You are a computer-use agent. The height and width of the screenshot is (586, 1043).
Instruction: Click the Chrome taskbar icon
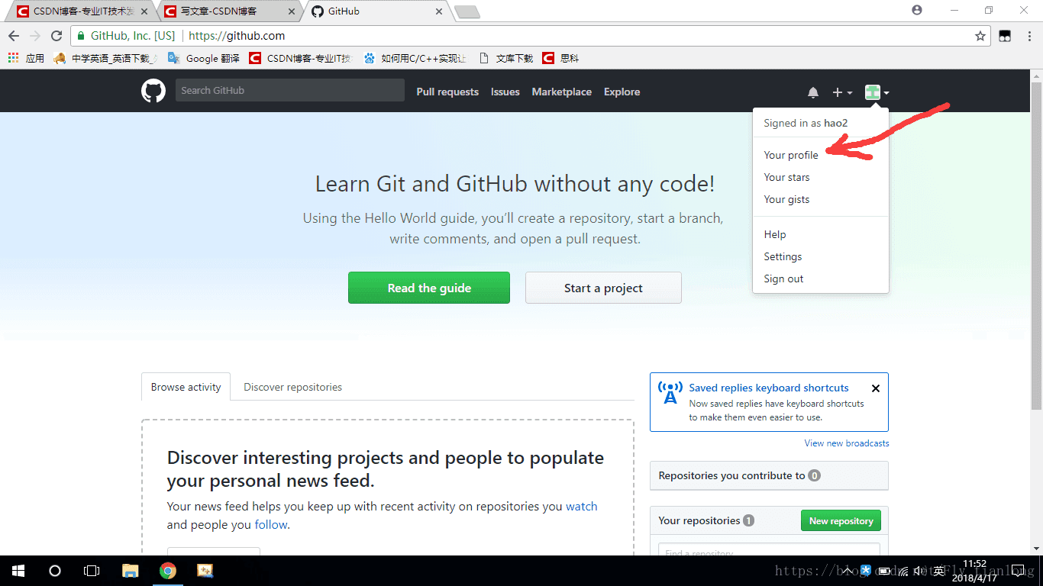pos(168,571)
